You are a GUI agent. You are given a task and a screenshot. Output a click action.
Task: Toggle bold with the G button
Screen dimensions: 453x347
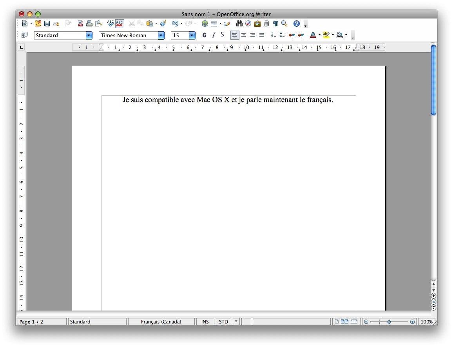coord(205,35)
